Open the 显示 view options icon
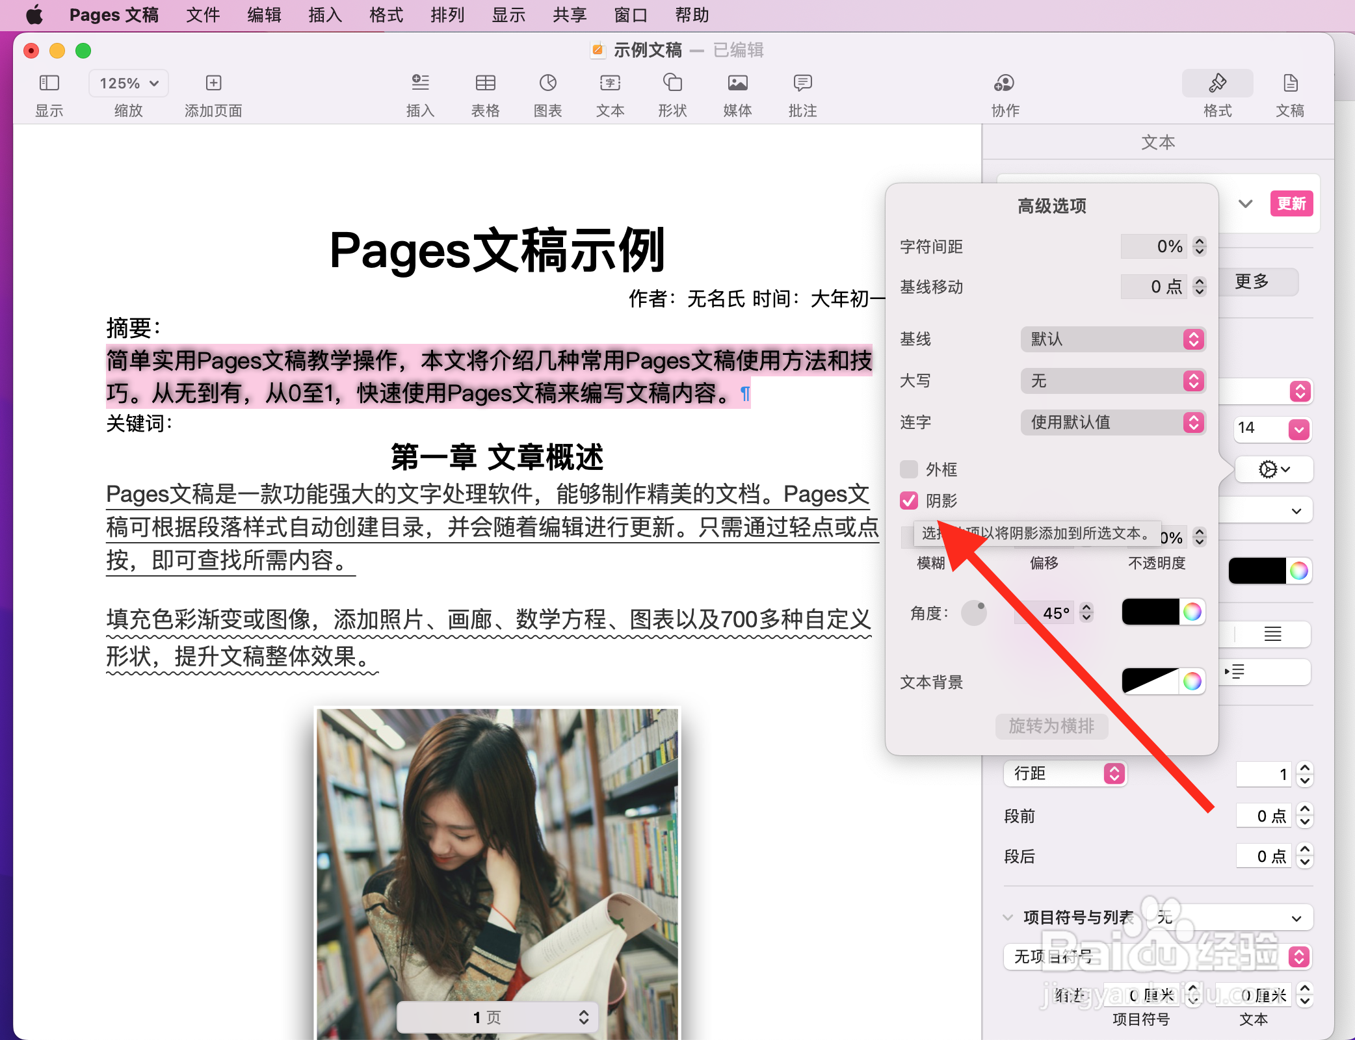Viewport: 1355px width, 1040px height. tap(49, 83)
